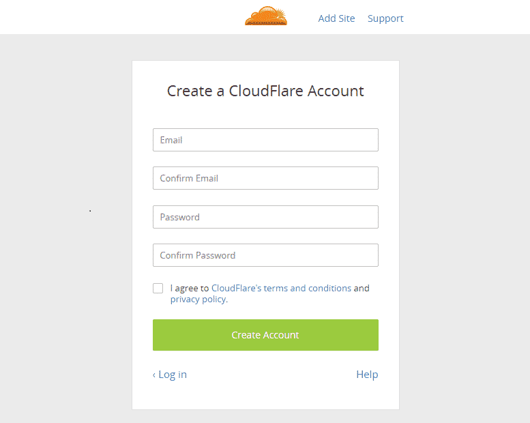Open the Help link

point(367,375)
